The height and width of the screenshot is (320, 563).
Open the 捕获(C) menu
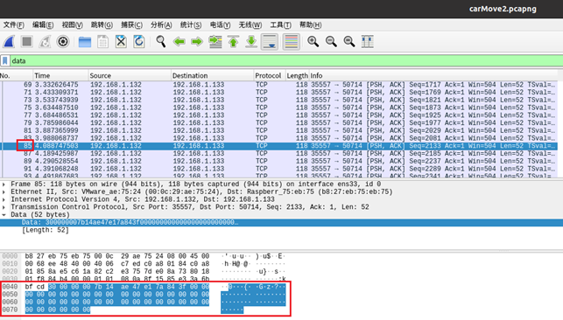pyautogui.click(x=131, y=24)
